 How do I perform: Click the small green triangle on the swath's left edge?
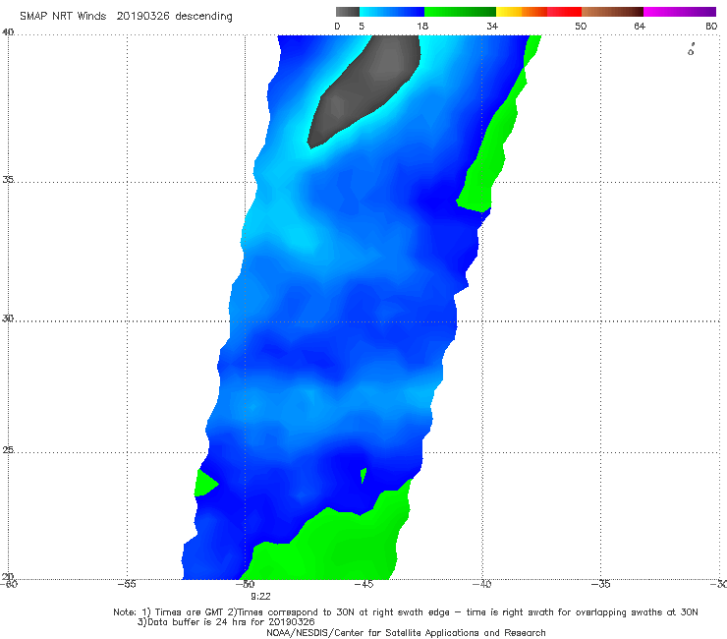click(x=204, y=484)
